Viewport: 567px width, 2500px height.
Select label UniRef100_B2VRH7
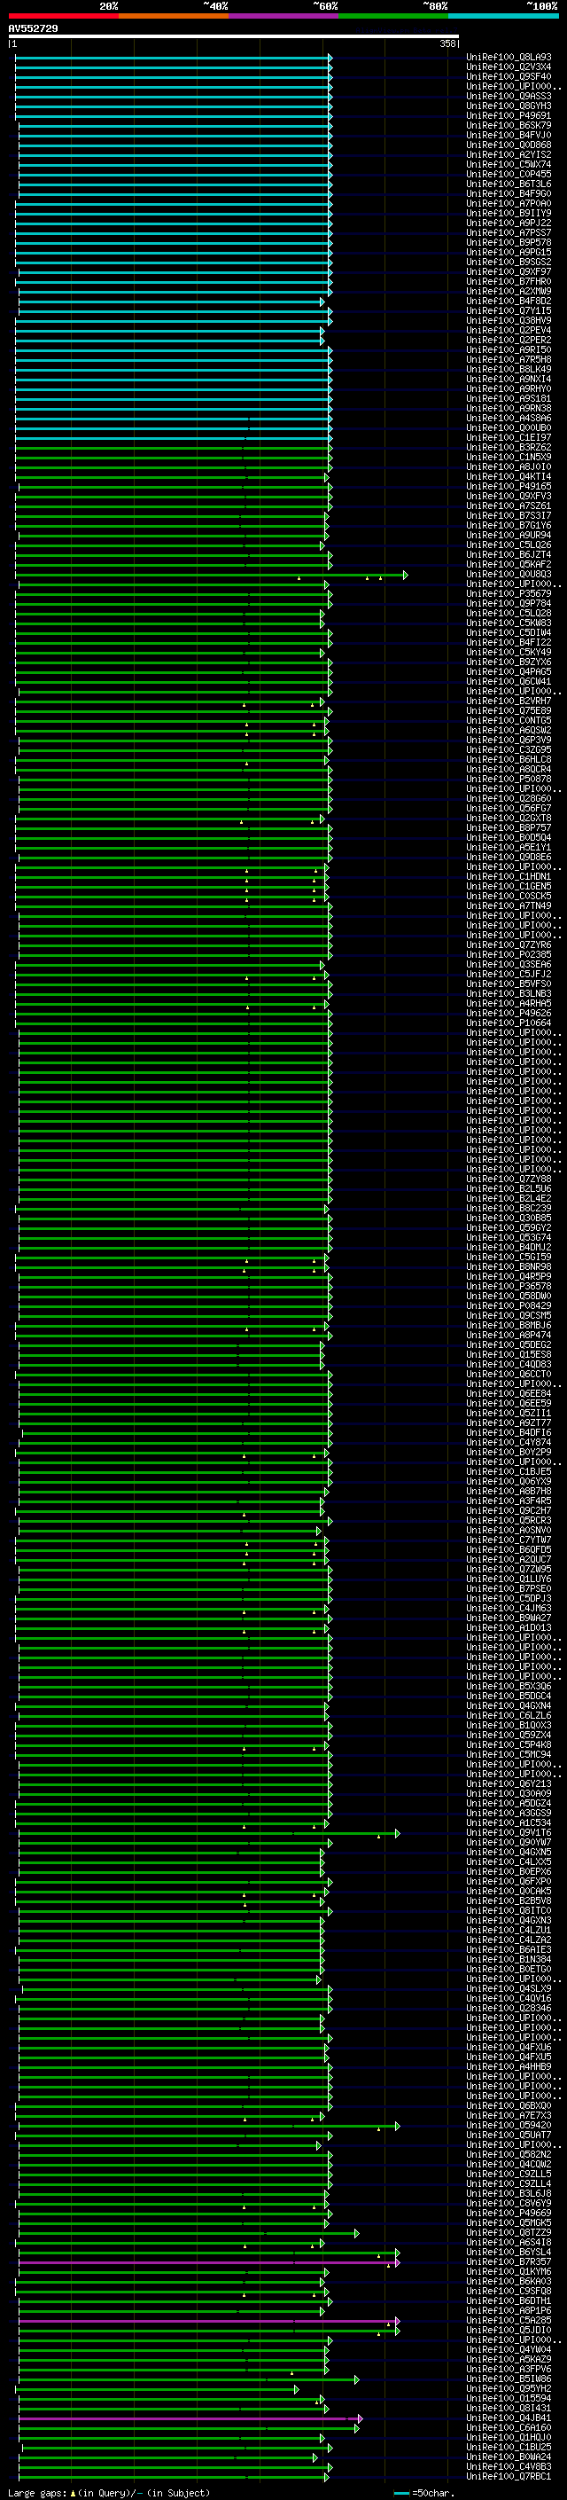click(x=509, y=701)
